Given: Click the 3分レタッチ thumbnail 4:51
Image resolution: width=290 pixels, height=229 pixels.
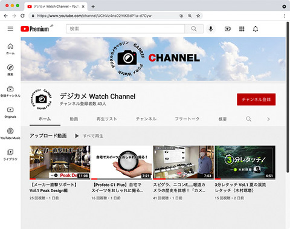Looking at the screenshot, I should (x=245, y=163).
